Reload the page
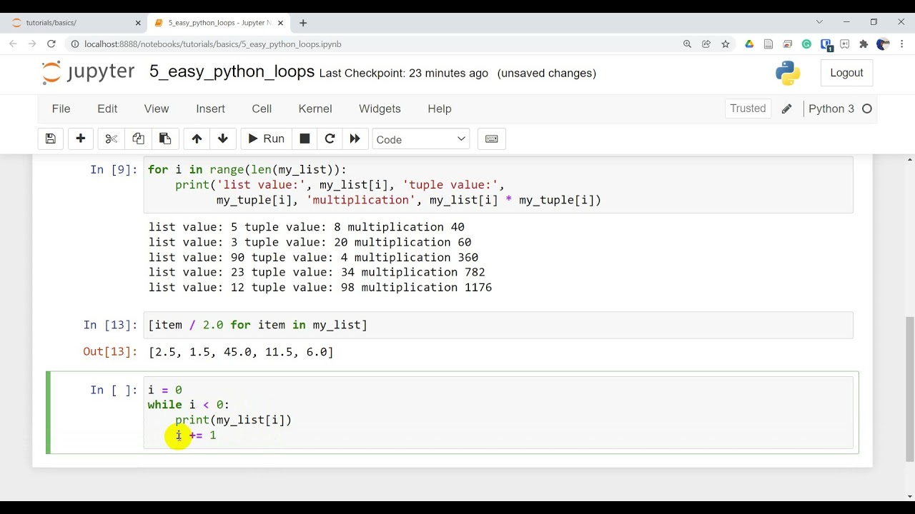This screenshot has width=915, height=514. pyautogui.click(x=51, y=44)
